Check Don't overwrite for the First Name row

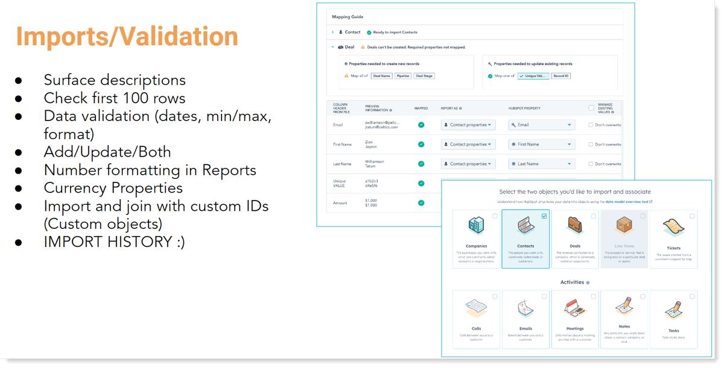click(x=591, y=145)
